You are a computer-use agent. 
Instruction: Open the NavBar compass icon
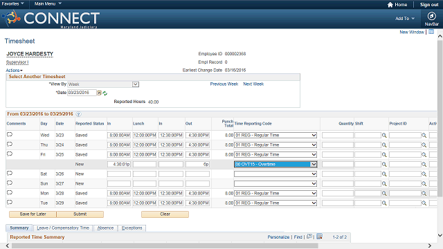(x=431, y=16)
